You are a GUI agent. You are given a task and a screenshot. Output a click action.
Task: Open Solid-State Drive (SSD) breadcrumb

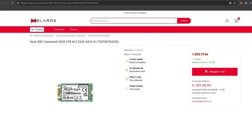click(99, 36)
